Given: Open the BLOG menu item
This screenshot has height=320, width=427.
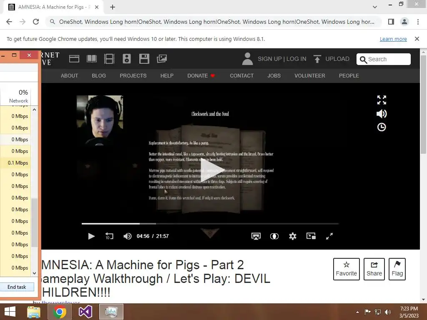Looking at the screenshot, I should coord(99,76).
